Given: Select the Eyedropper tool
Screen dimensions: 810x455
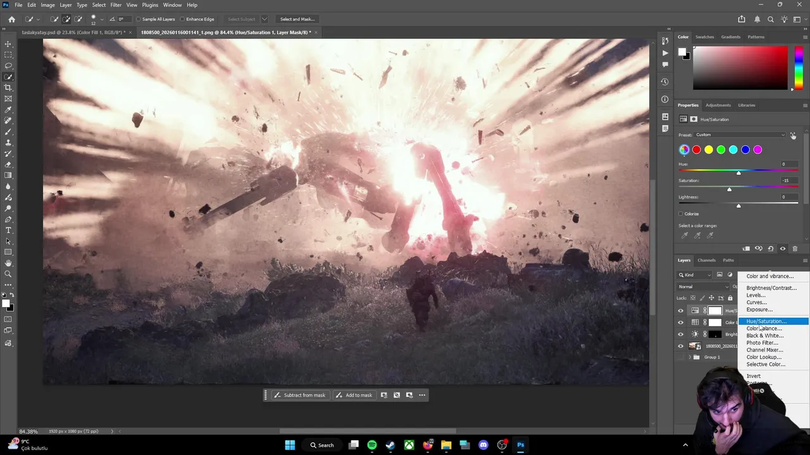Looking at the screenshot, I should pos(8,110).
